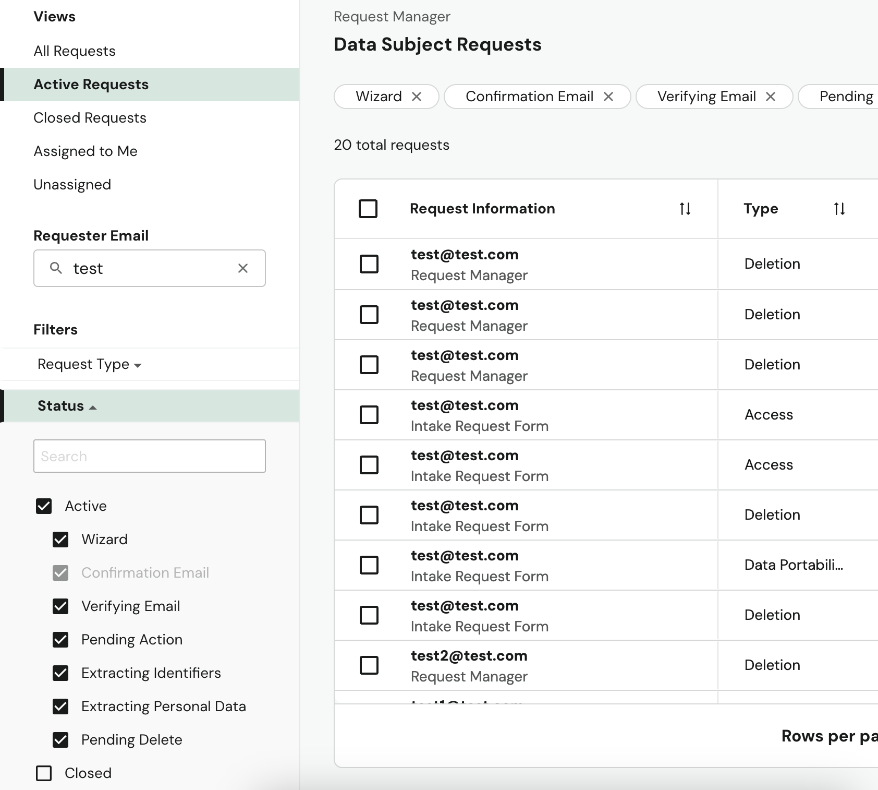878x790 pixels.
Task: Click the 20 total requests text
Action: point(392,145)
